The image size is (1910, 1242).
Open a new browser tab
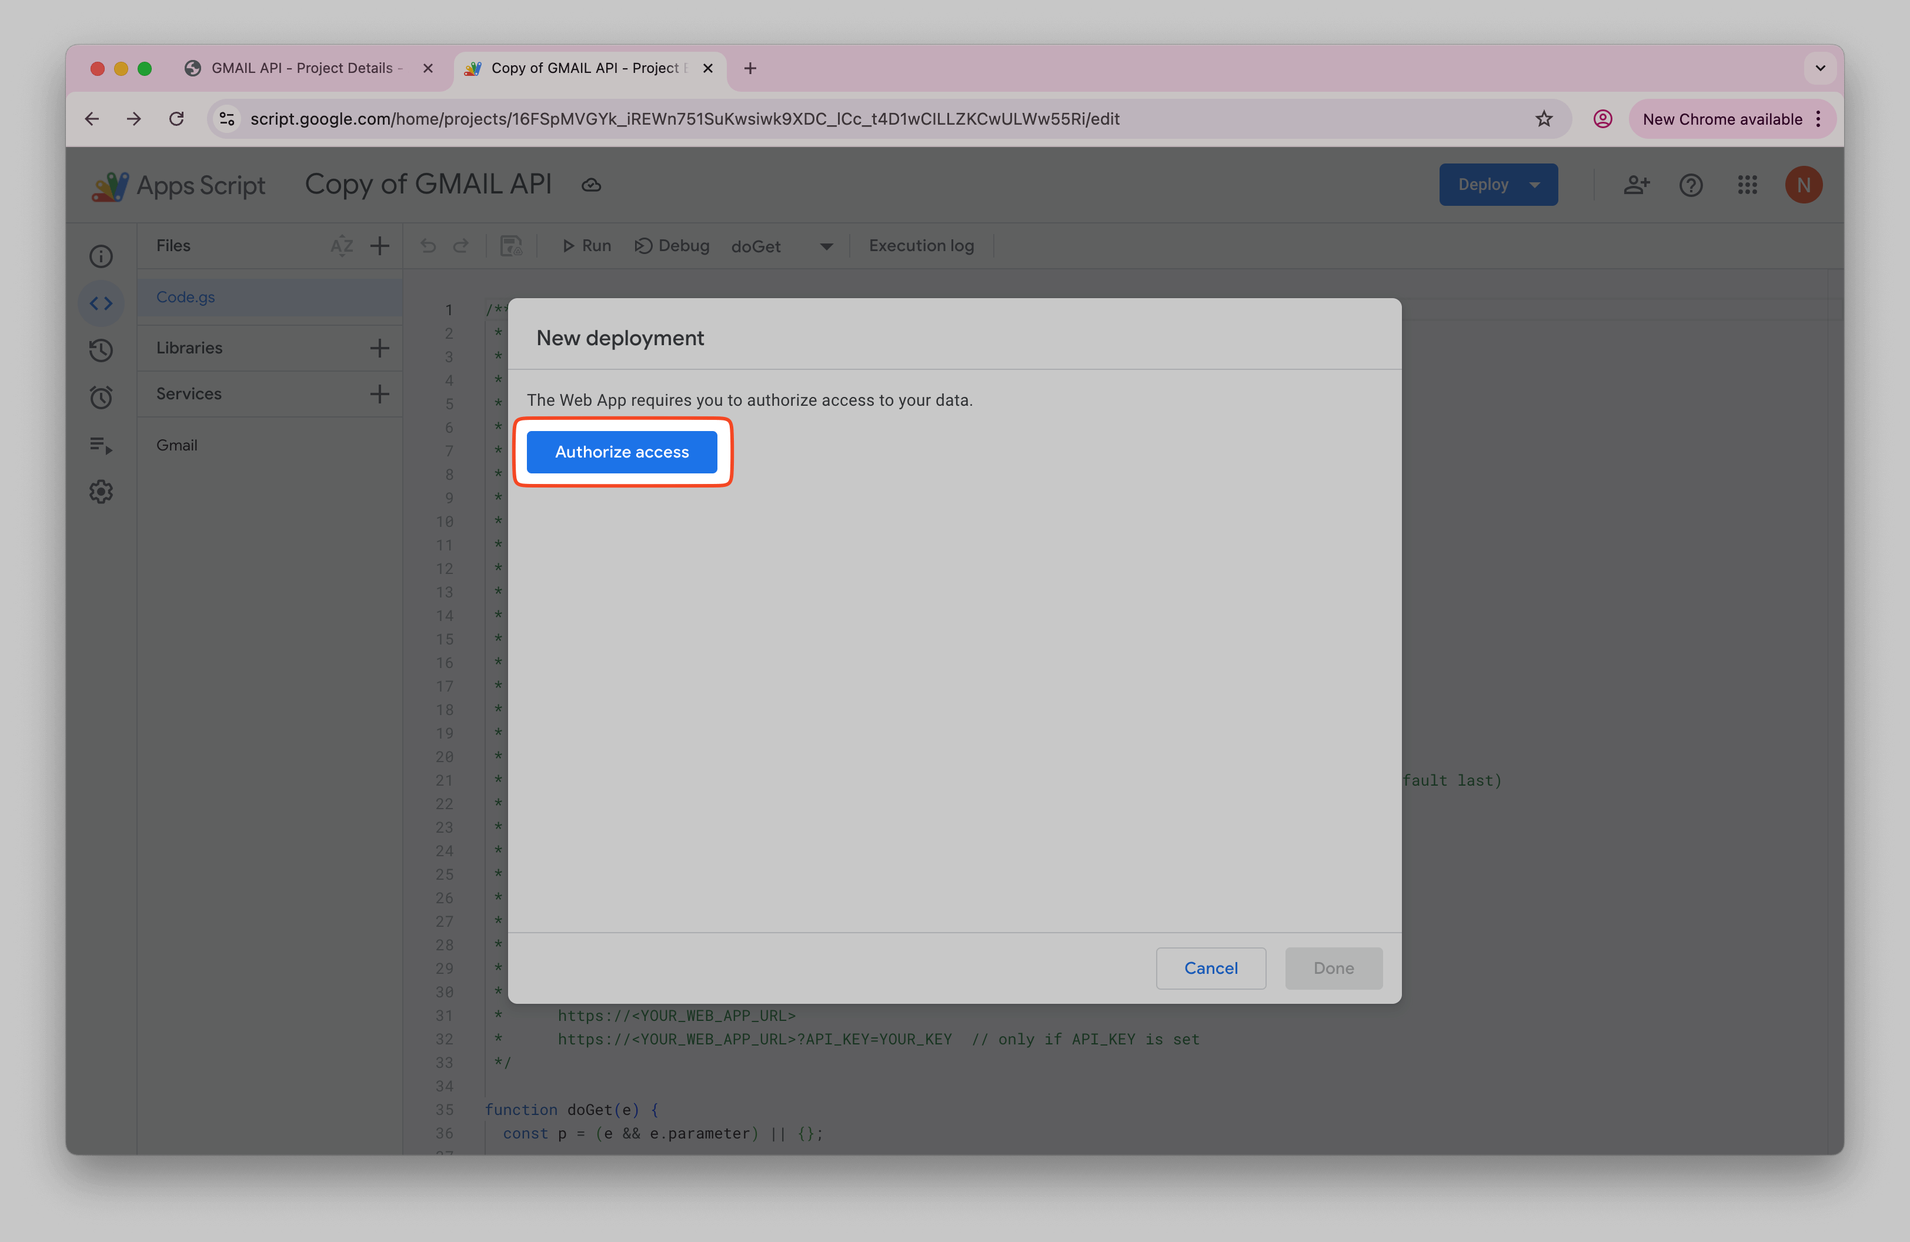(750, 69)
